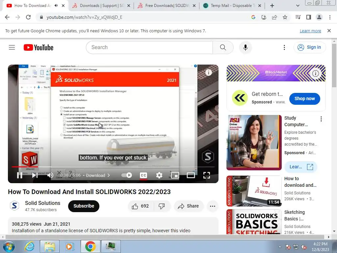Viewport: 337px width, 253px height.
Task: Open Windows Explorer from taskbar
Action: (50, 246)
